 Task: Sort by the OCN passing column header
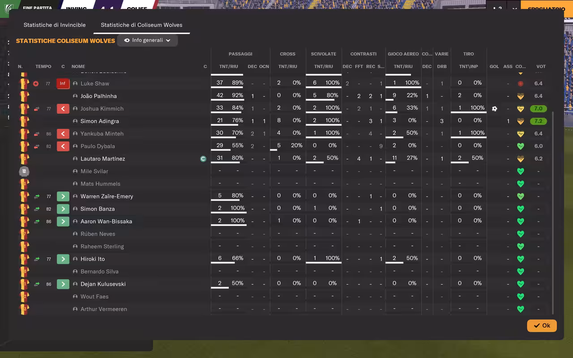264,67
